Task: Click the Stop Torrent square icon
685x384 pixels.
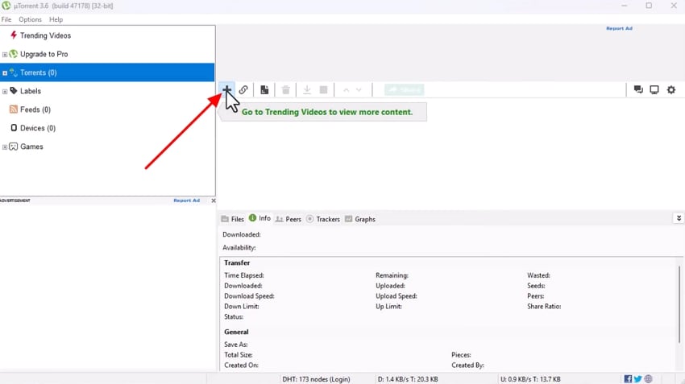Action: pos(323,89)
